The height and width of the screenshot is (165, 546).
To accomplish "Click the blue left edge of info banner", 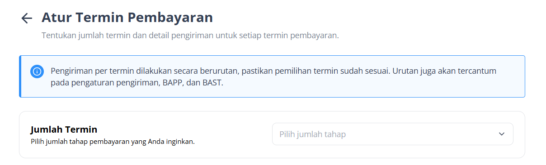I will pos(20,76).
